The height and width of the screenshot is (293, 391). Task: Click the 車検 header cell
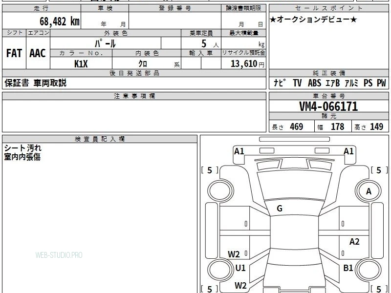tap(105, 8)
